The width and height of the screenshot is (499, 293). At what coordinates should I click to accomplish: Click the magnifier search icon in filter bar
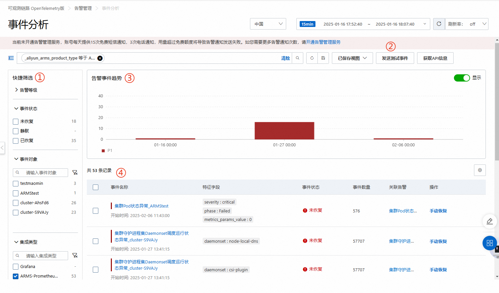[x=297, y=58]
